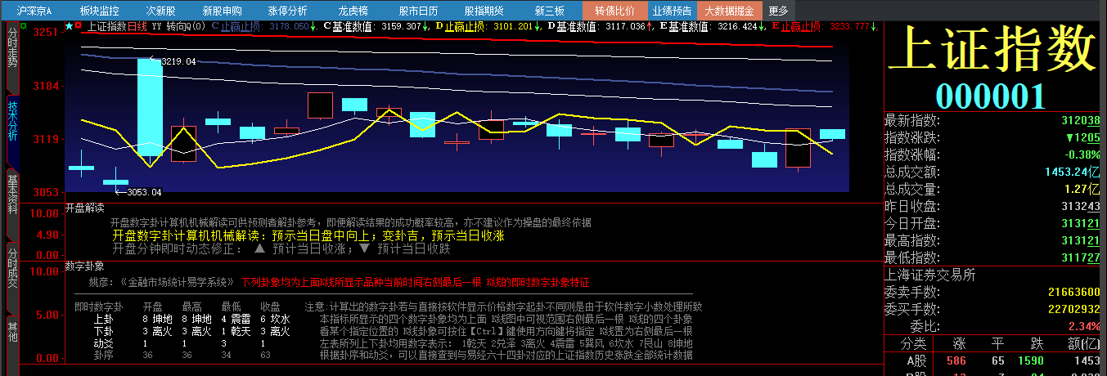This screenshot has height=376, width=1107.
Task: Switch to 分时走势 side tab
Action: [x=12, y=48]
